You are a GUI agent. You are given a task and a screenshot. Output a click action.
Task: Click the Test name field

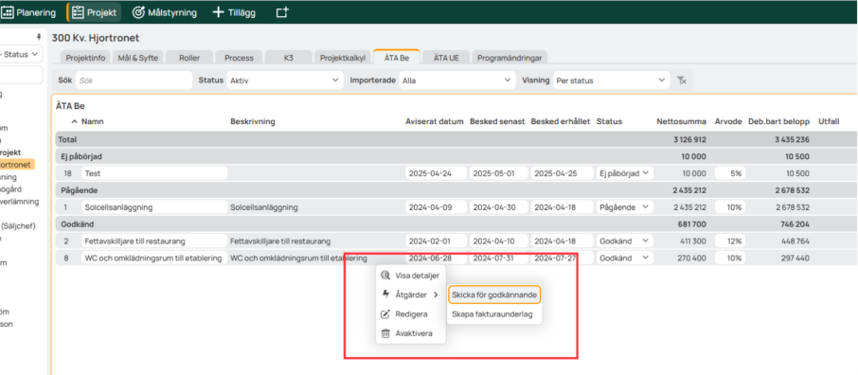click(x=154, y=173)
